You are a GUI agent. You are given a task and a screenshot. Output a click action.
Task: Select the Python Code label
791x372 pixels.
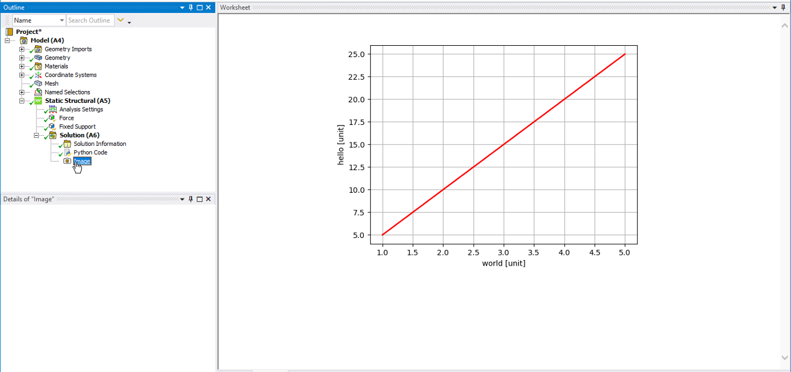(x=90, y=153)
